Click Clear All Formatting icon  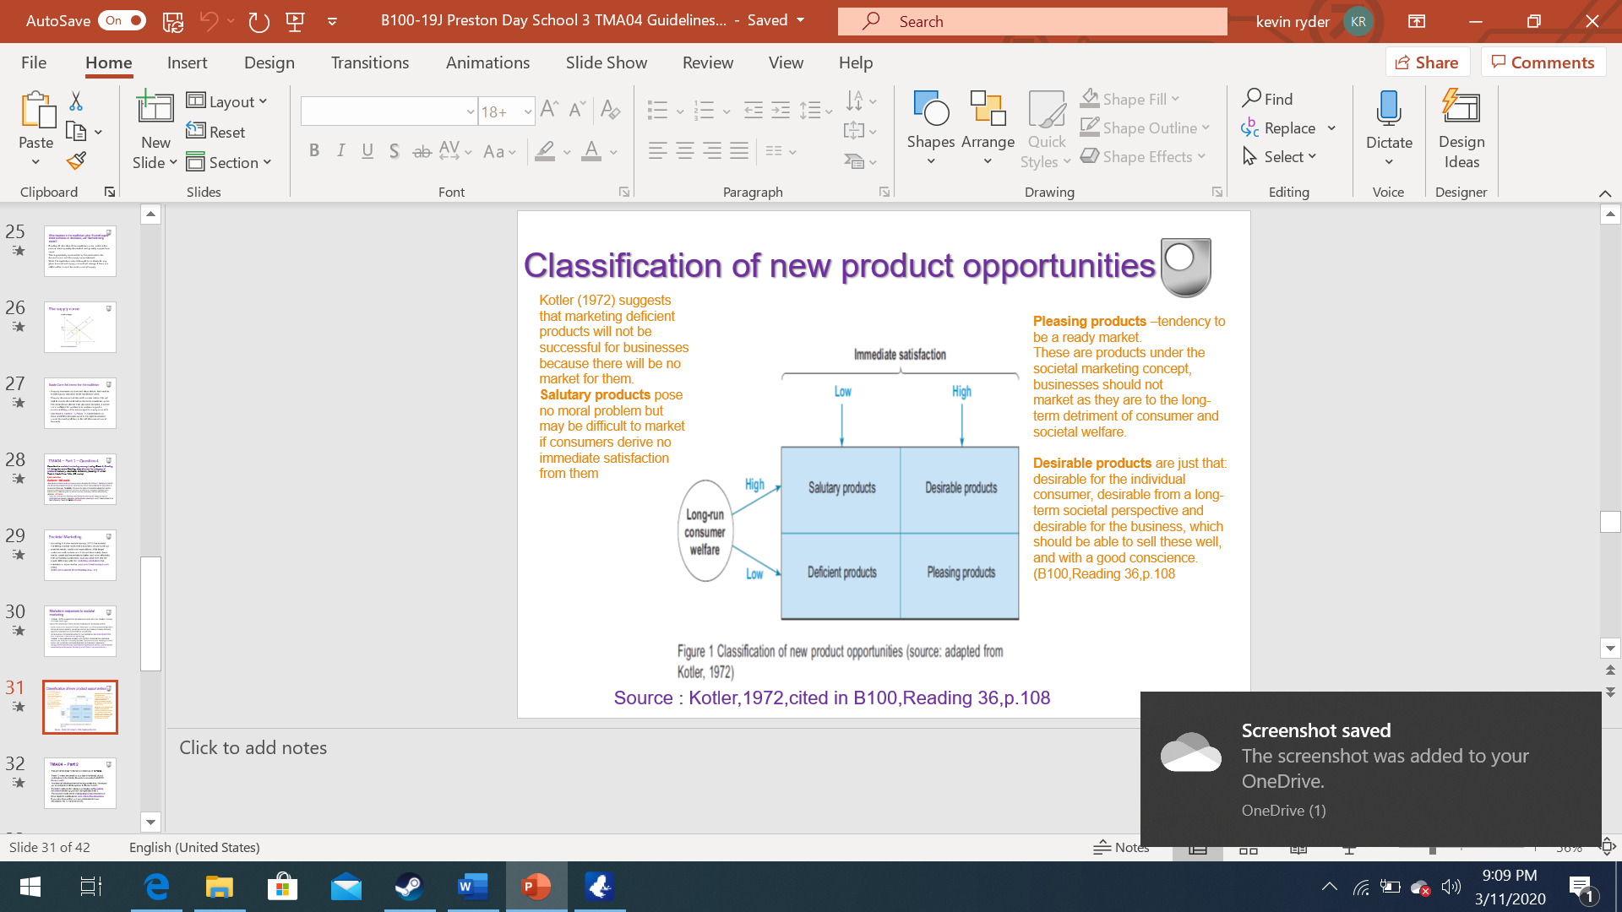tap(610, 110)
